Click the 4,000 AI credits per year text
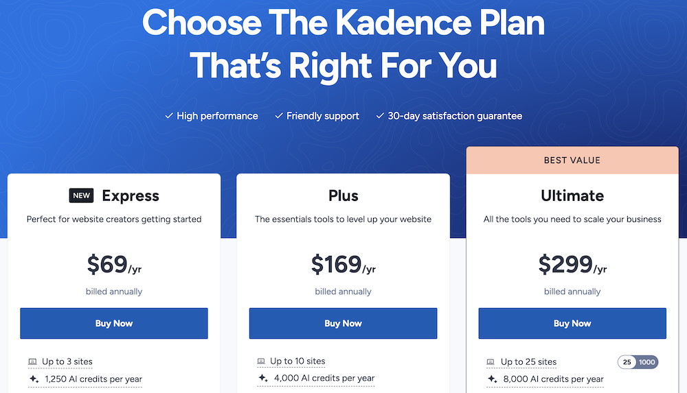Screen dimensions: 687x393 pyautogui.click(x=324, y=378)
